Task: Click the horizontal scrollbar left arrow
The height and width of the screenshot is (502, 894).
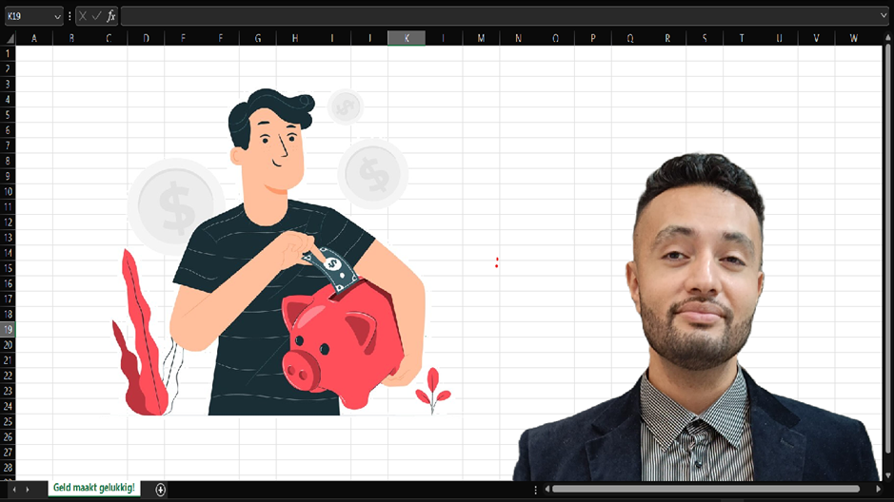Action: click(x=546, y=489)
